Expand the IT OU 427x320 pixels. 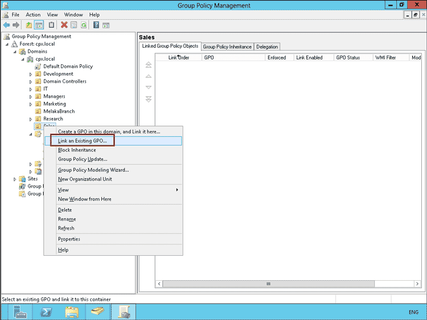click(31, 89)
